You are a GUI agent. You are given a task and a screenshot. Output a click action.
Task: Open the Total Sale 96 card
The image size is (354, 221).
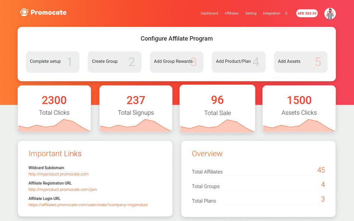point(218,108)
